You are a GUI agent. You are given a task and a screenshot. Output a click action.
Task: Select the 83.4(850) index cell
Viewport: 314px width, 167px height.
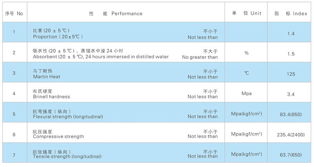tap(291, 115)
